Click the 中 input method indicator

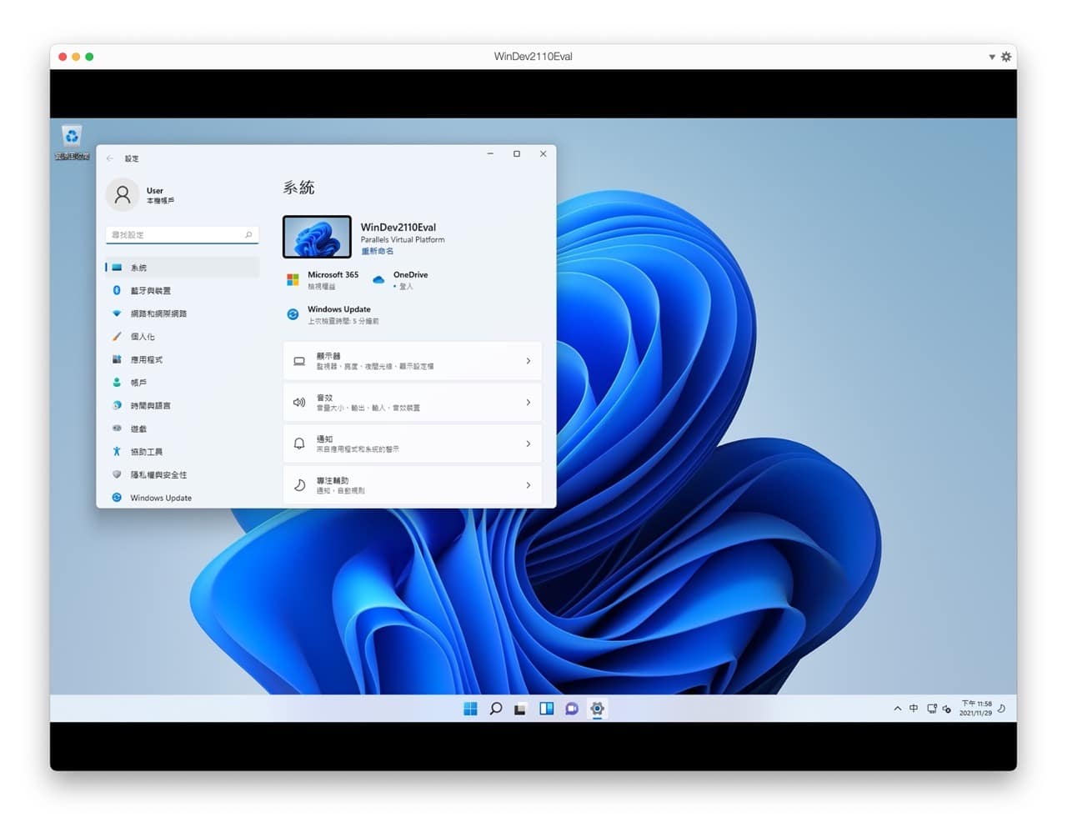coord(914,709)
